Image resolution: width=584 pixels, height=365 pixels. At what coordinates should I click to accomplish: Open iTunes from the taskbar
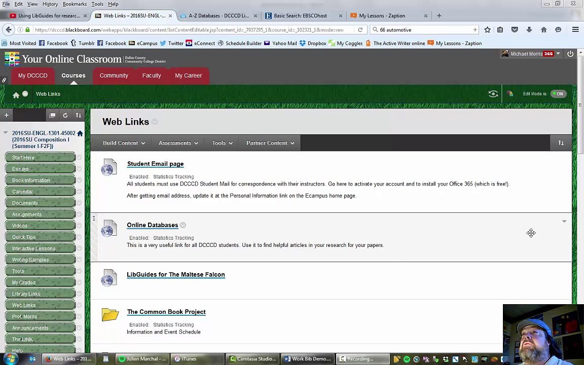click(x=197, y=359)
